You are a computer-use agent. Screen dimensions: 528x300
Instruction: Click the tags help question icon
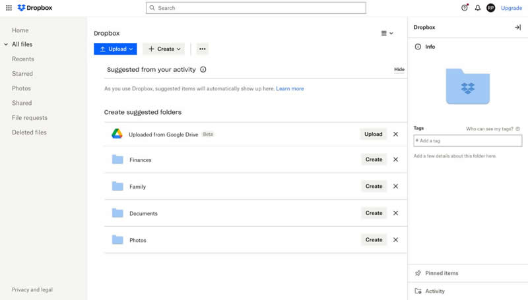click(x=517, y=129)
